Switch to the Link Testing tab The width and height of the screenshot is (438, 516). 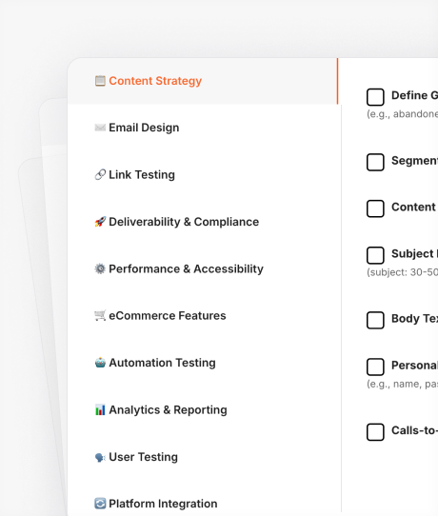tap(205, 175)
